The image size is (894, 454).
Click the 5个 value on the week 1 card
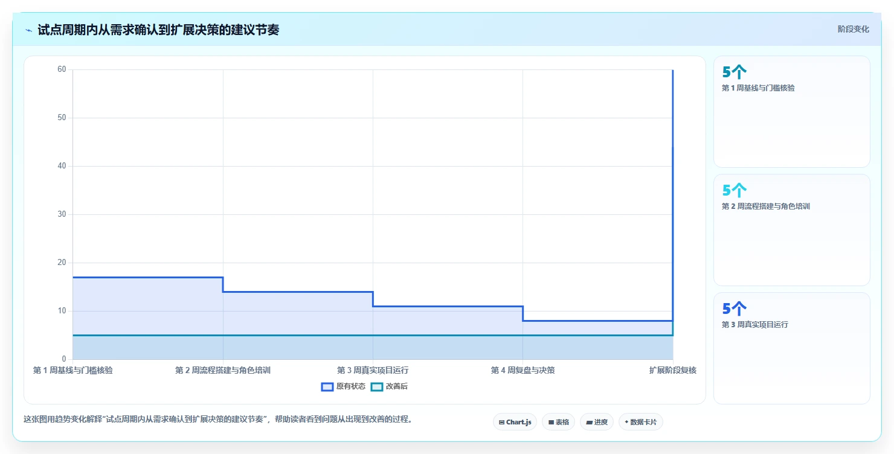[735, 72]
